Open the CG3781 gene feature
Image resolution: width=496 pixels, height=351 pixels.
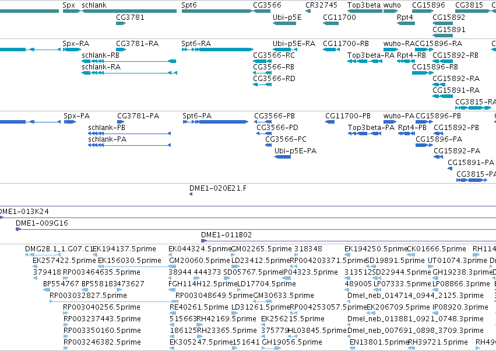point(121,23)
